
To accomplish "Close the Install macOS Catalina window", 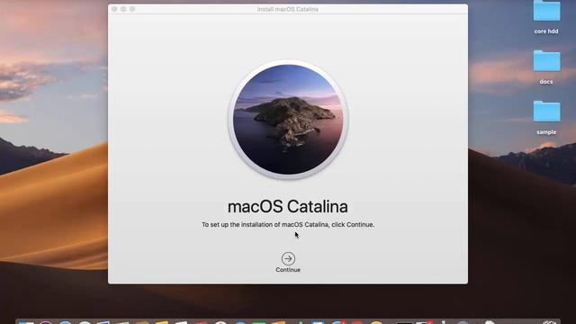I will coord(114,9).
